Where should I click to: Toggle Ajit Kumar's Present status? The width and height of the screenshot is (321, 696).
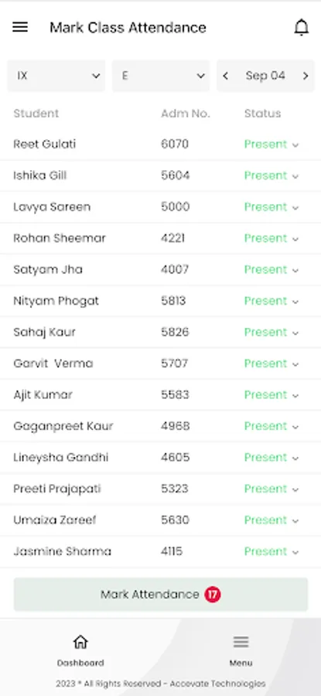[271, 395]
